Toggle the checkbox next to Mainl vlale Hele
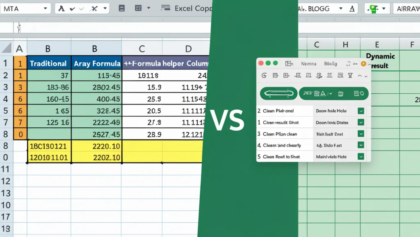Screen dimensions: 420x237 [361, 156]
